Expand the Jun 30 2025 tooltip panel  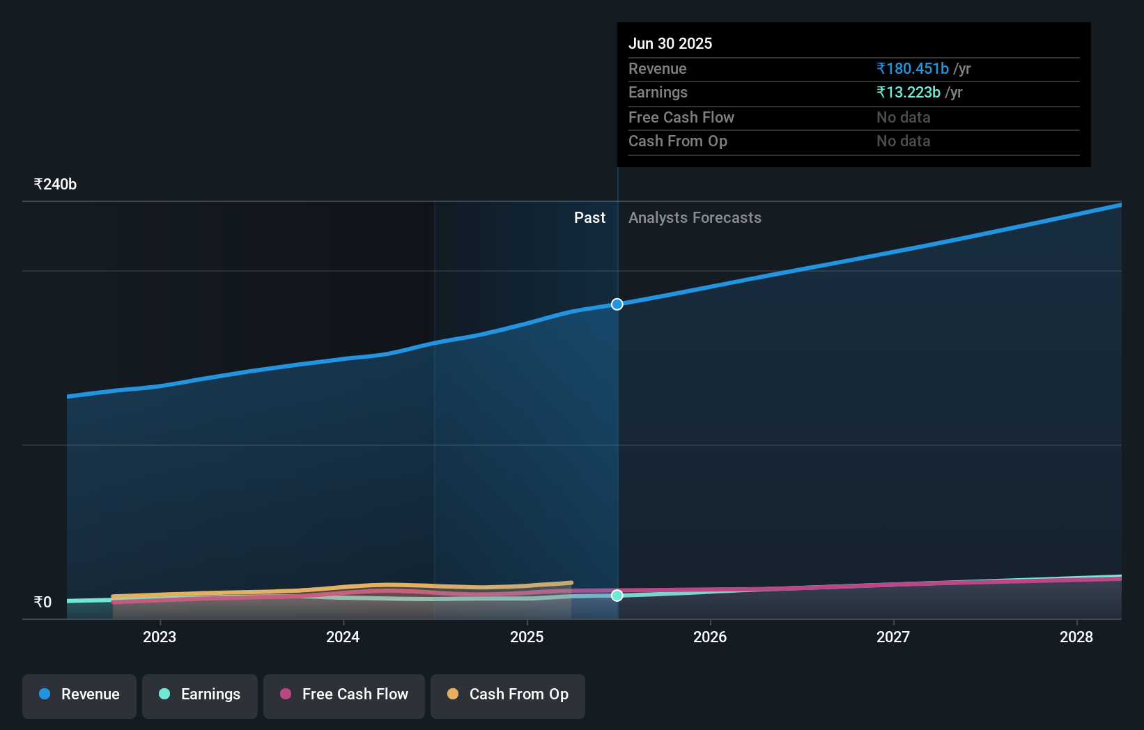tap(853, 94)
